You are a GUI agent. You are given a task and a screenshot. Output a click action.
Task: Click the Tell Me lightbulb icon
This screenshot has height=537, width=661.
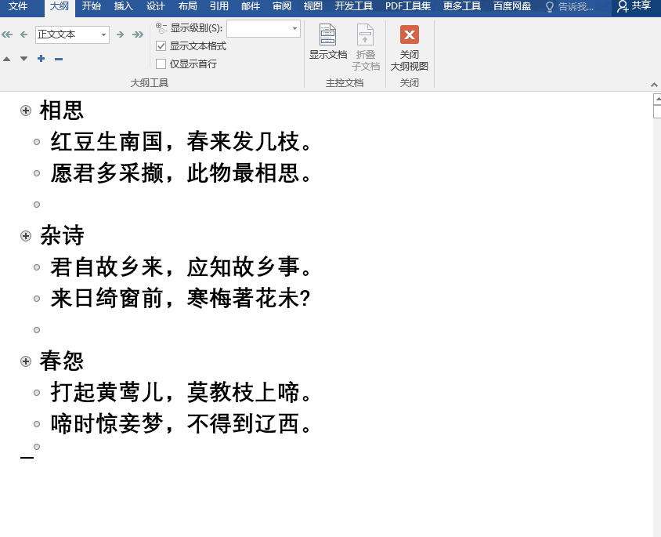click(549, 7)
